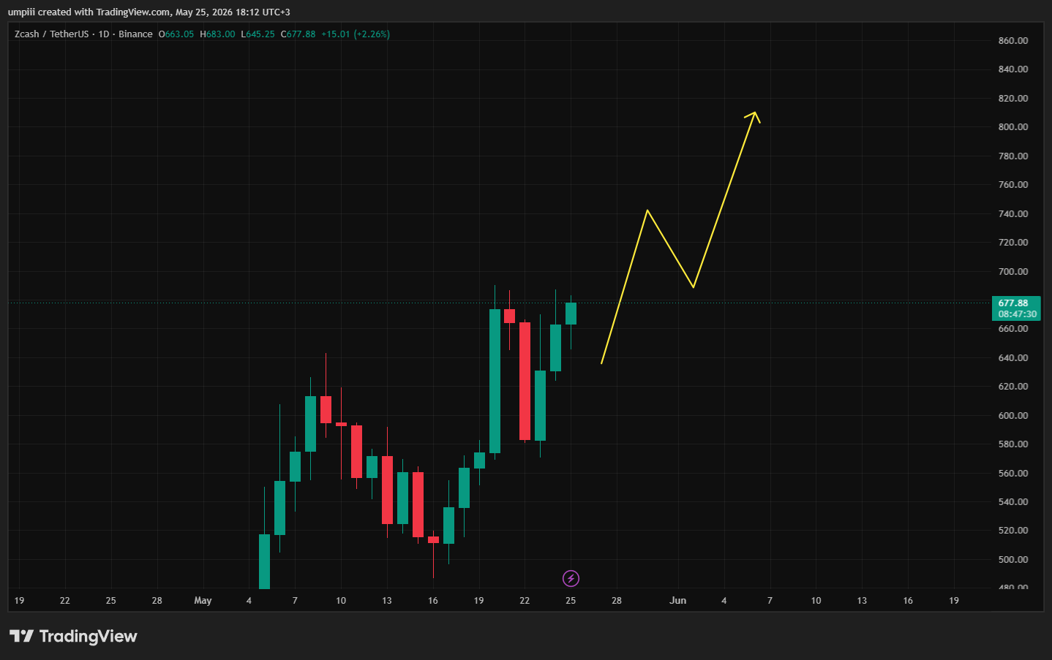Click the 620.00 price axis label
Image resolution: width=1052 pixels, height=660 pixels.
(1013, 387)
